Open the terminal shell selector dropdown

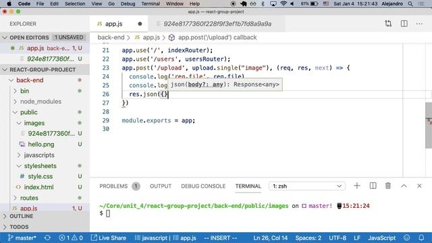[x=307, y=186]
